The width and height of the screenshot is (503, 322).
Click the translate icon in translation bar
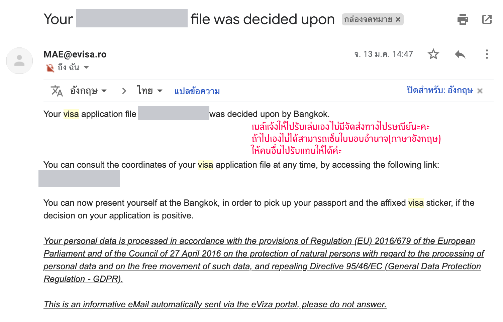pos(57,91)
